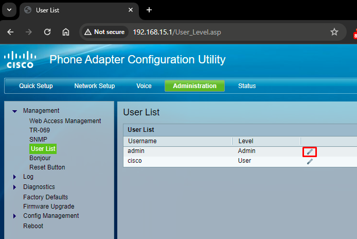Click the Management label in sidebar

point(41,111)
